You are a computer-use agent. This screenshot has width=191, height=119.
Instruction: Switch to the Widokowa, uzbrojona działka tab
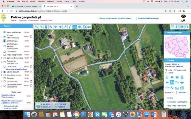[x=26, y=6]
